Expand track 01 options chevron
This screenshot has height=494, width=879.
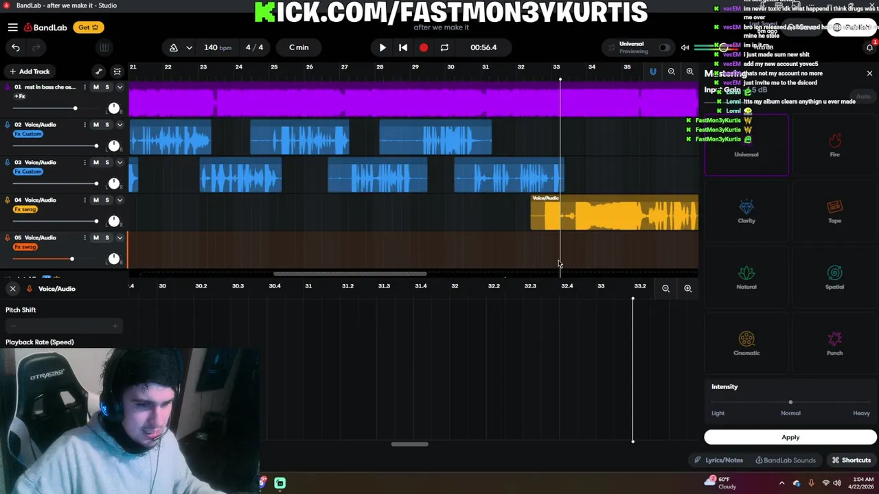119,87
